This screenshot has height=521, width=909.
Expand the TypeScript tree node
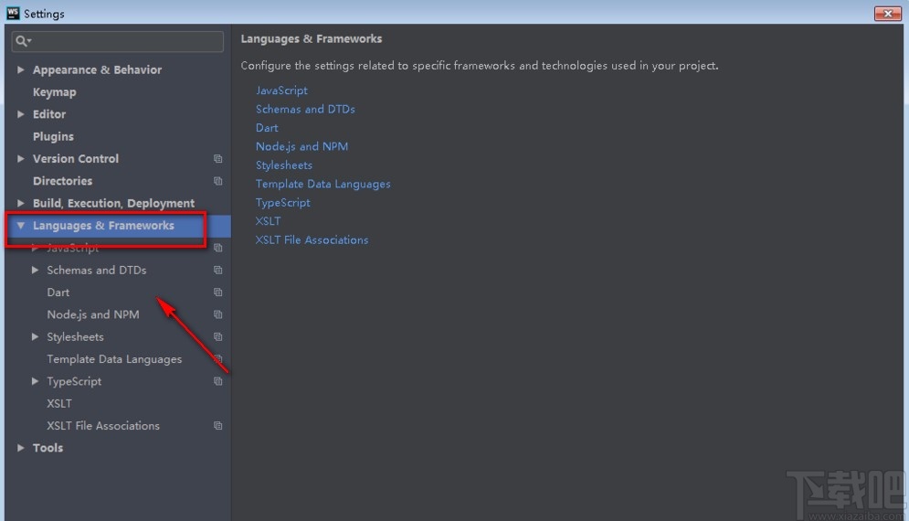click(x=36, y=381)
